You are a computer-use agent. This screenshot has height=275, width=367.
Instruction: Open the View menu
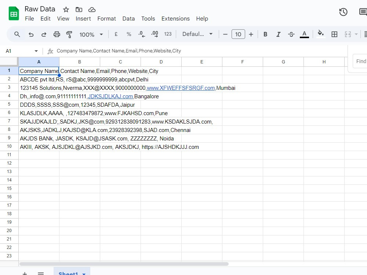click(63, 19)
